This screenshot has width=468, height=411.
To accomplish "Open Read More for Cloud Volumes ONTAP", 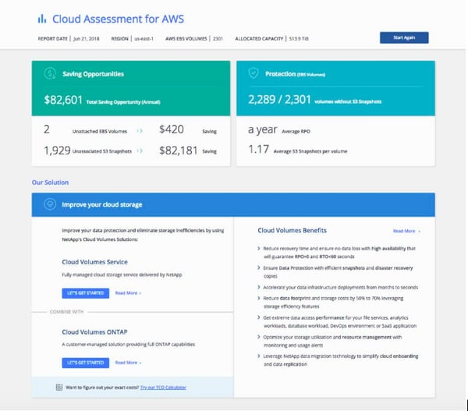I will 127,363.
